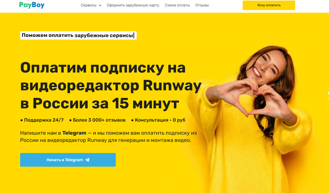
Task: Go to Оформить зарубежную карту
Action: (133, 5)
